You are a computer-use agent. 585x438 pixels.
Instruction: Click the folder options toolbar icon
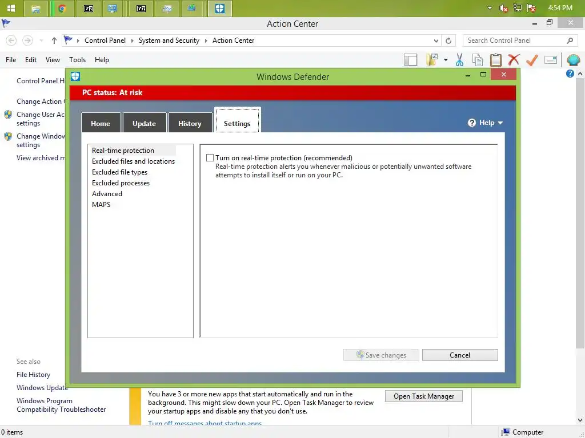(432, 59)
